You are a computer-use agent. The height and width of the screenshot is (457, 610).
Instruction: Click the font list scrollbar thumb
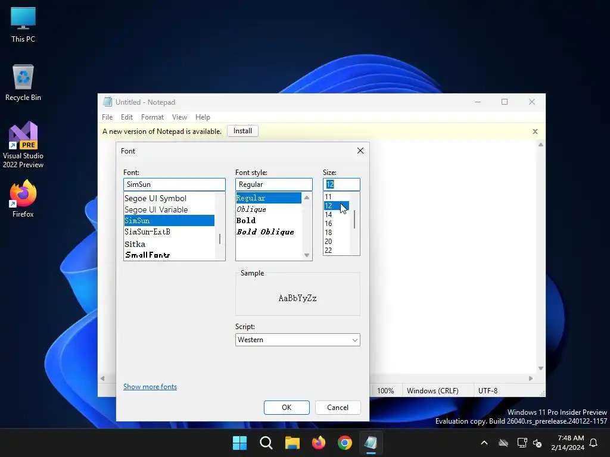click(x=220, y=239)
